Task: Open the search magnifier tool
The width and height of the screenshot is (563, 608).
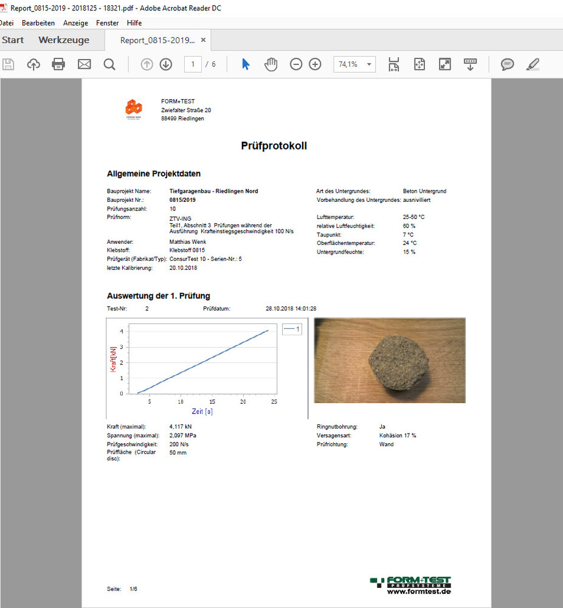Action: (109, 64)
